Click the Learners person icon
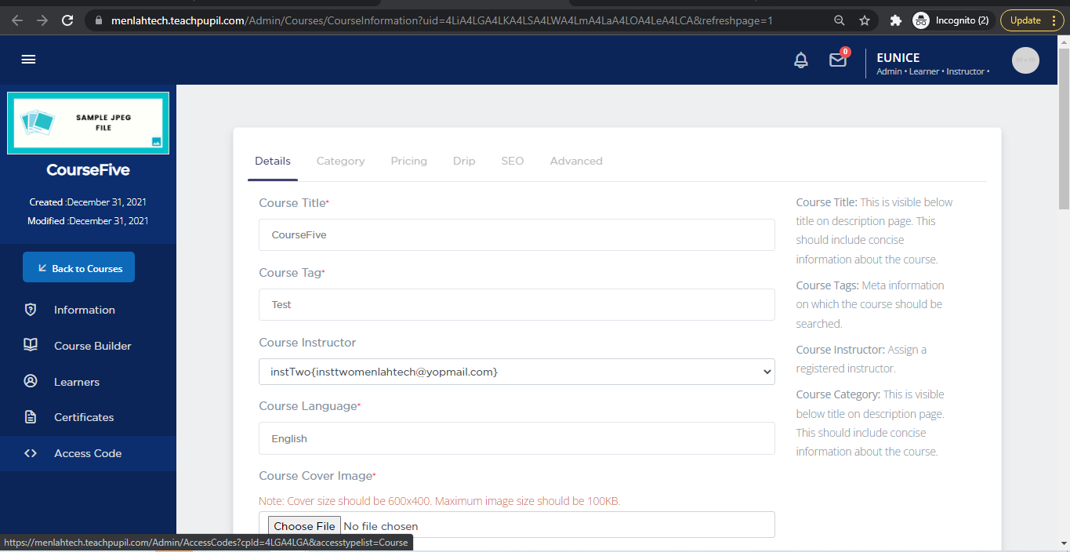This screenshot has width=1070, height=552. (x=31, y=382)
